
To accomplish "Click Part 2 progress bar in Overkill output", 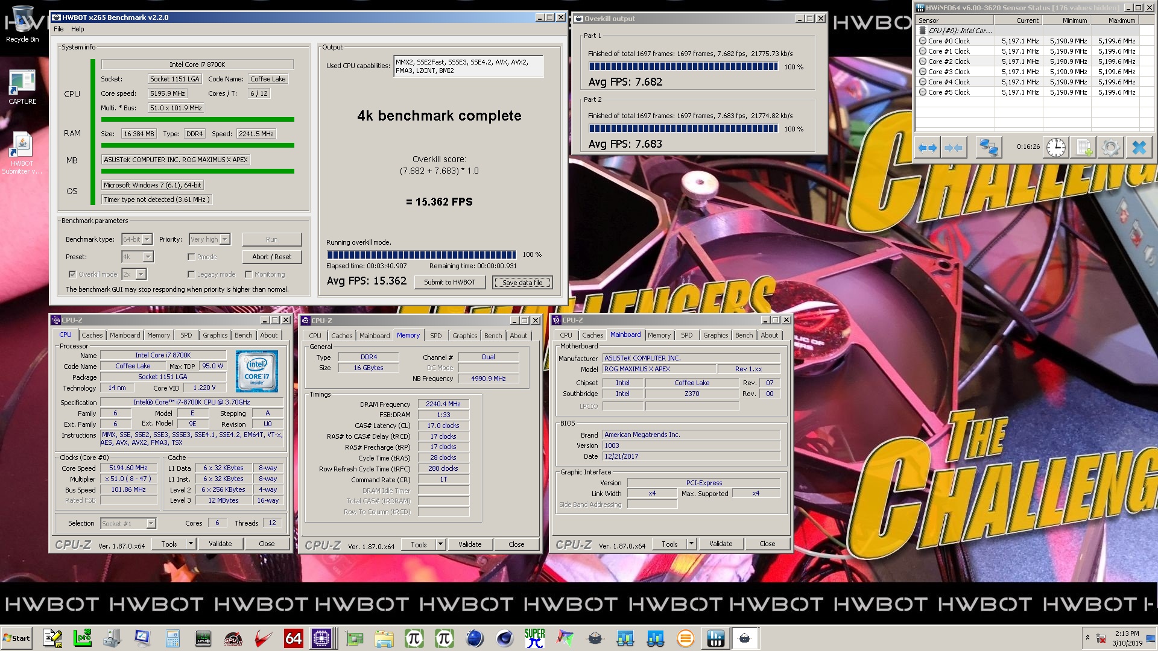I will click(x=683, y=129).
